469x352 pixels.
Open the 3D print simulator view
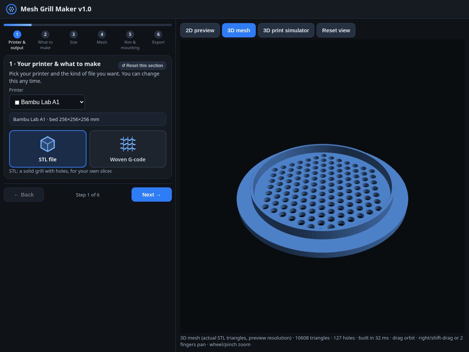pos(286,30)
